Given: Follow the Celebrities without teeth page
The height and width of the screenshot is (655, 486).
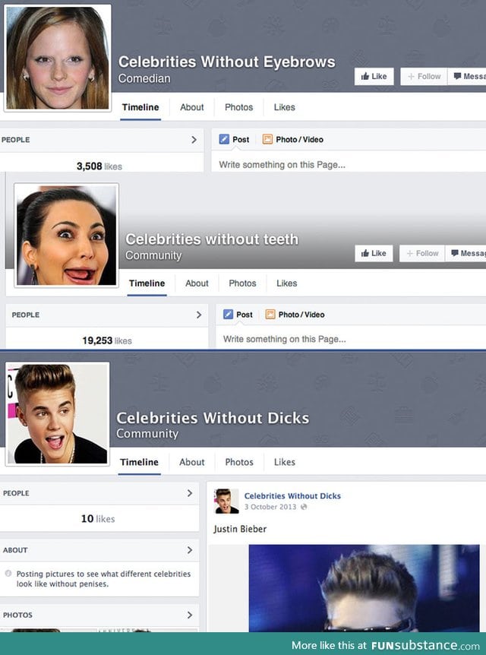Looking at the screenshot, I should (x=422, y=253).
